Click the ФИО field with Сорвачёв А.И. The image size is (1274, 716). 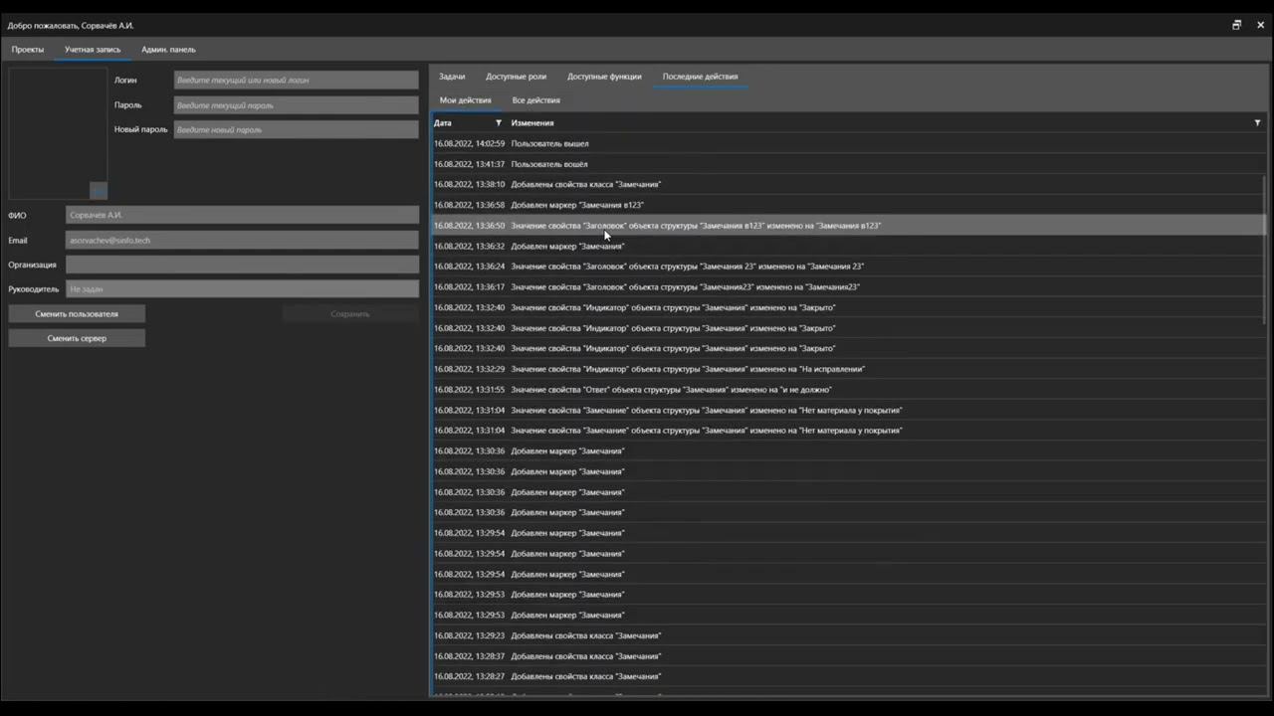pyautogui.click(x=243, y=215)
